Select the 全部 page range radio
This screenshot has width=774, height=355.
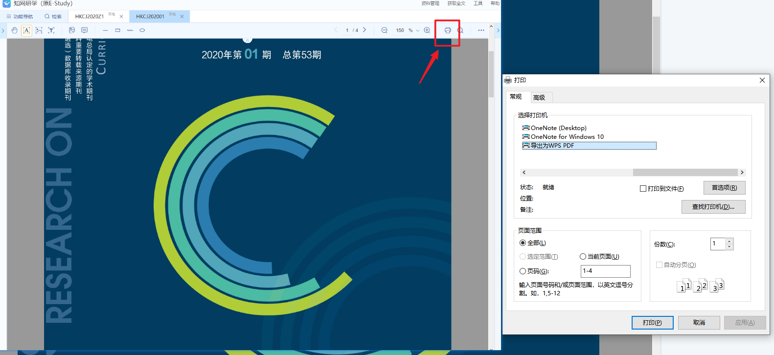523,243
